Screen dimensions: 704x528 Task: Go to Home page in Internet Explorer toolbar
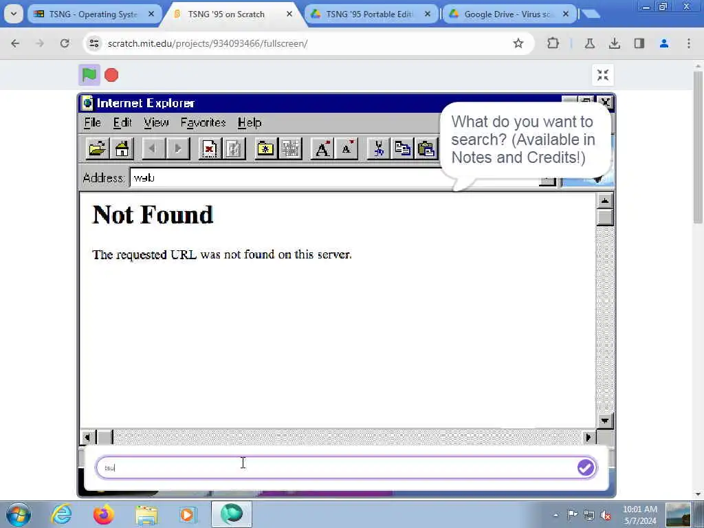tap(122, 148)
